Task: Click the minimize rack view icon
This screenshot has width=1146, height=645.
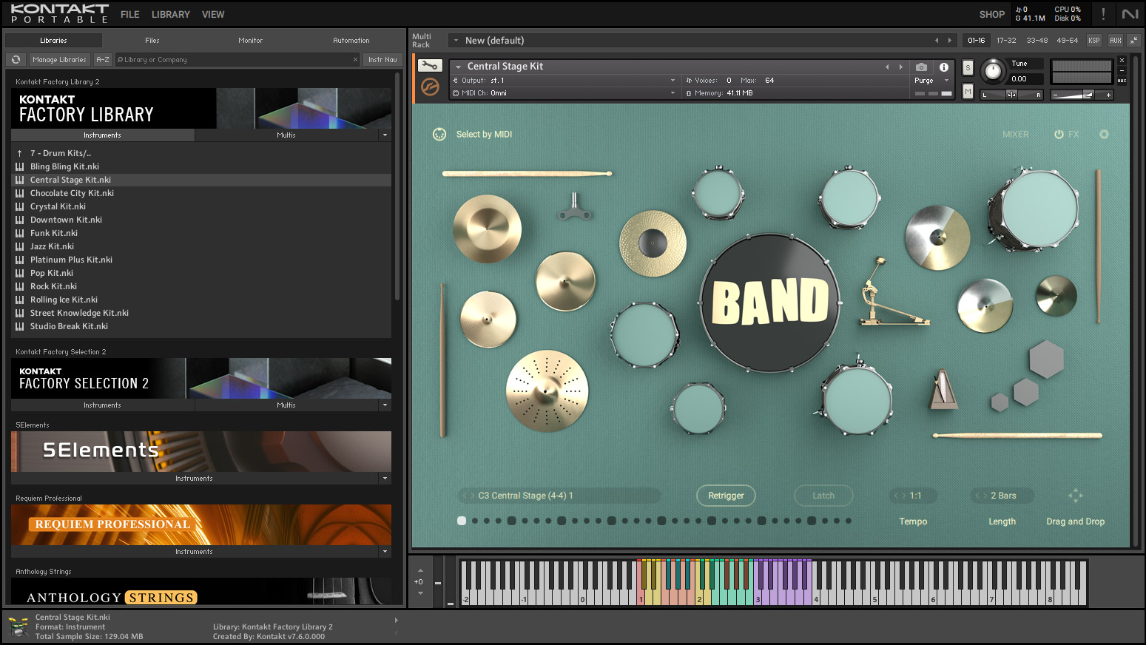Action: point(1133,40)
